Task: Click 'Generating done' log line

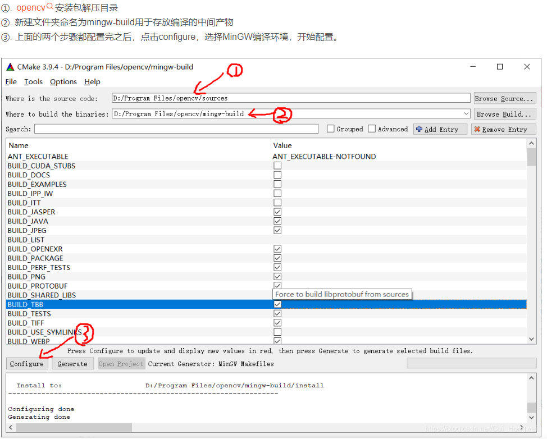Action: (x=39, y=417)
